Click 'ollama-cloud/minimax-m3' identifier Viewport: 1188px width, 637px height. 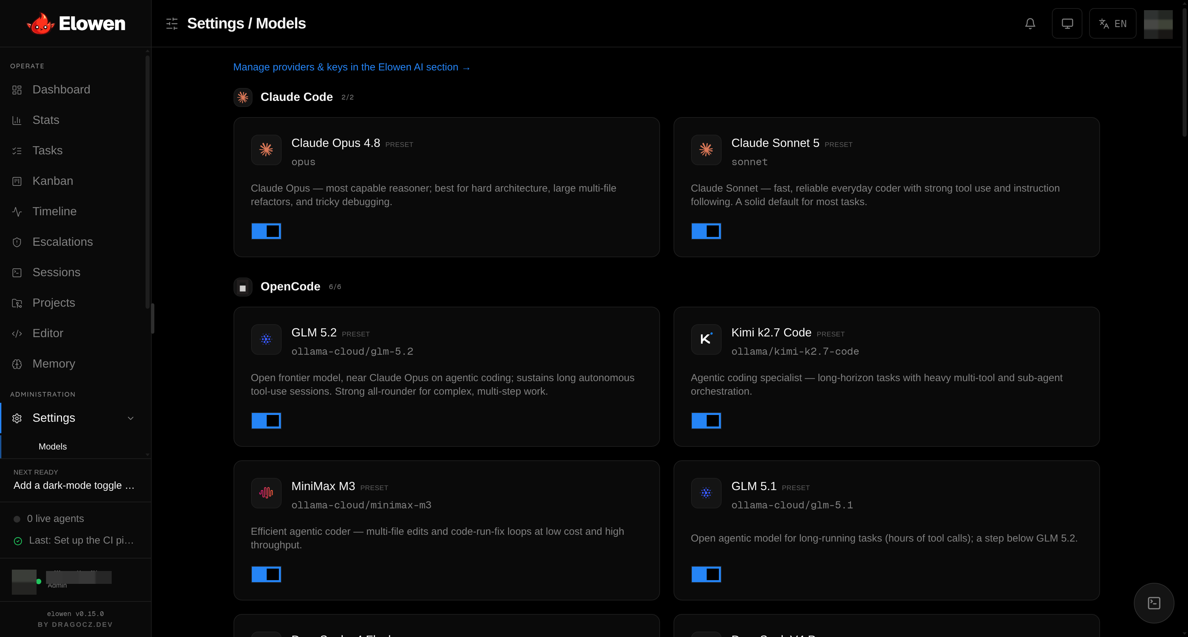[x=361, y=505]
